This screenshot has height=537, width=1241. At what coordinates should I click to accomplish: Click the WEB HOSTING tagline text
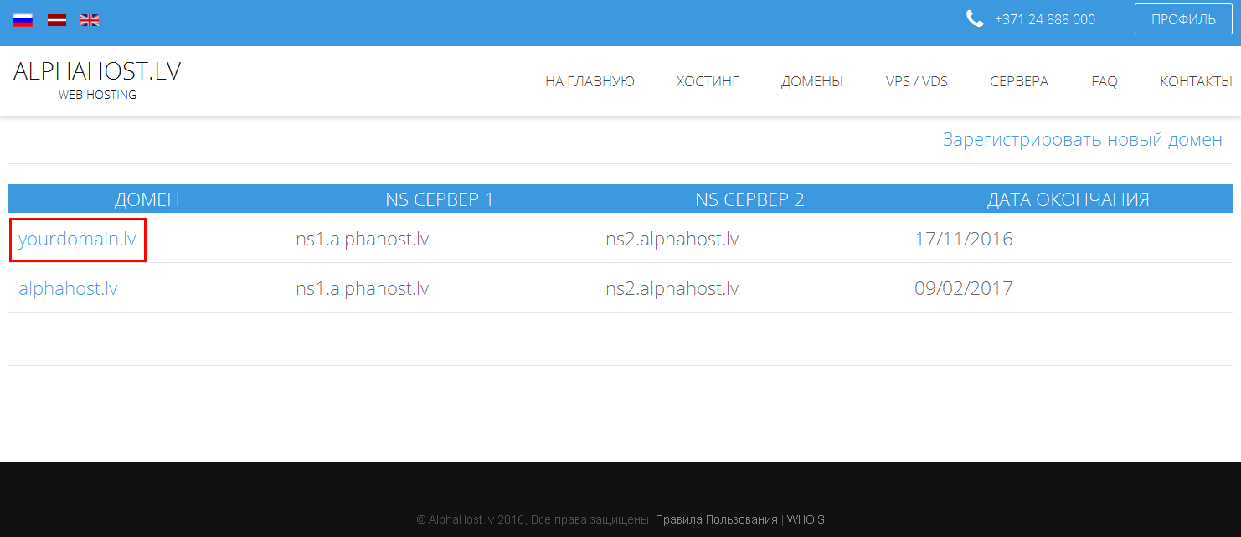(x=97, y=95)
